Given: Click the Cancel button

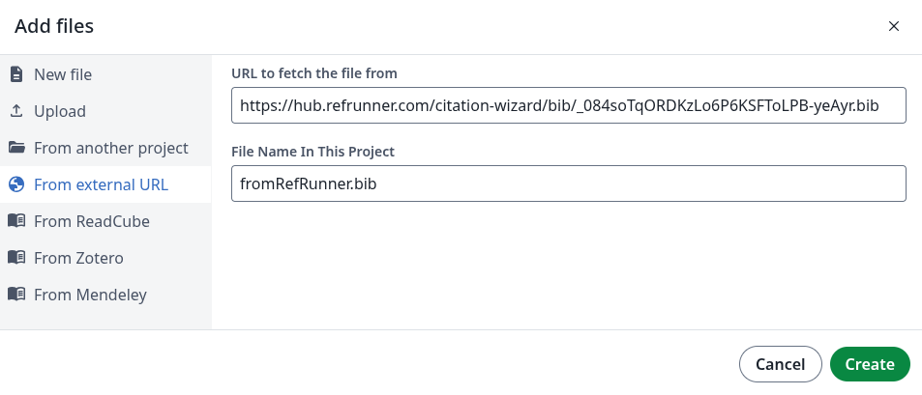Looking at the screenshot, I should 781,364.
